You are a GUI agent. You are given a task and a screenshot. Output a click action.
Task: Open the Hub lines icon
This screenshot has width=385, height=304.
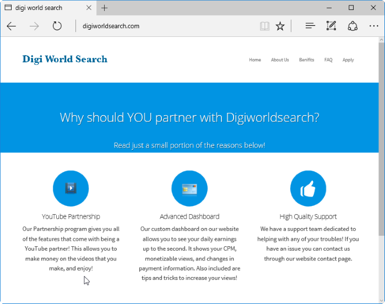coord(310,25)
